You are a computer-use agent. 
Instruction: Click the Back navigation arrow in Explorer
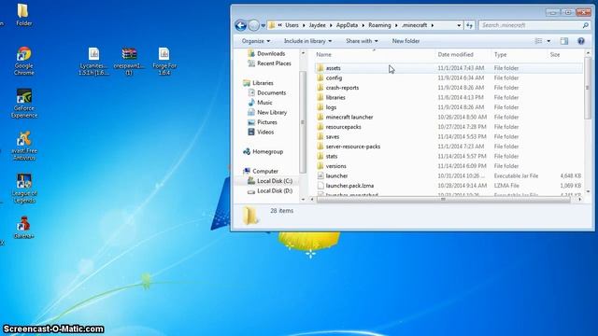(241, 25)
